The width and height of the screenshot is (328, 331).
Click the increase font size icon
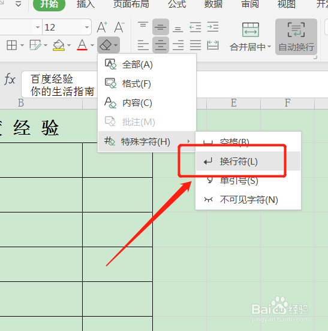coord(102,27)
